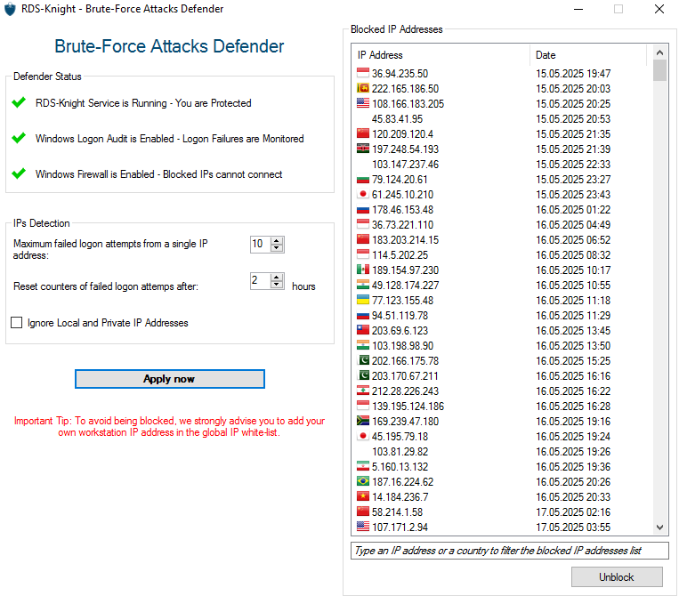The image size is (679, 596).
Task: Click date 17.05.2025 03:55
Action: tap(573, 527)
